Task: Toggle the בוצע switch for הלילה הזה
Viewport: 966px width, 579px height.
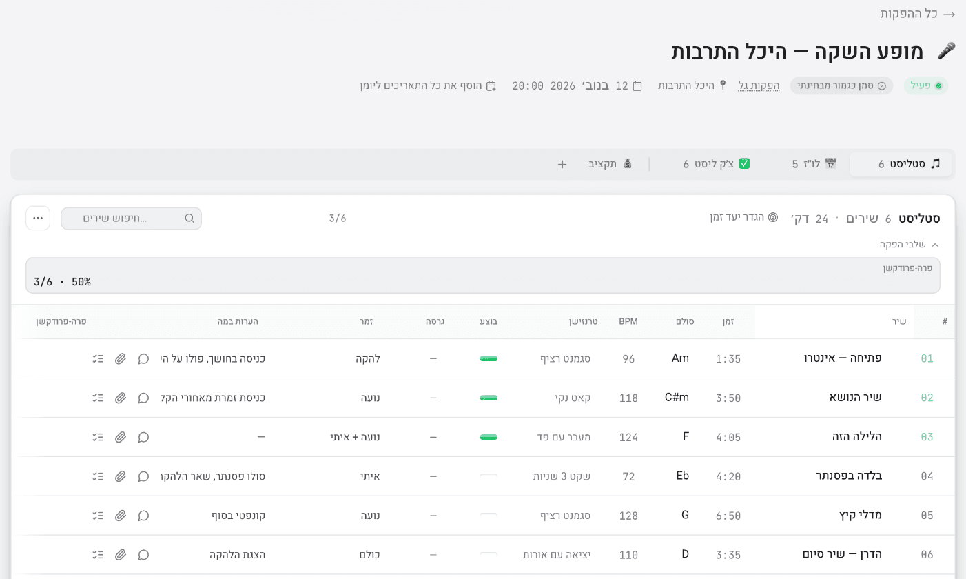Action: [x=489, y=437]
